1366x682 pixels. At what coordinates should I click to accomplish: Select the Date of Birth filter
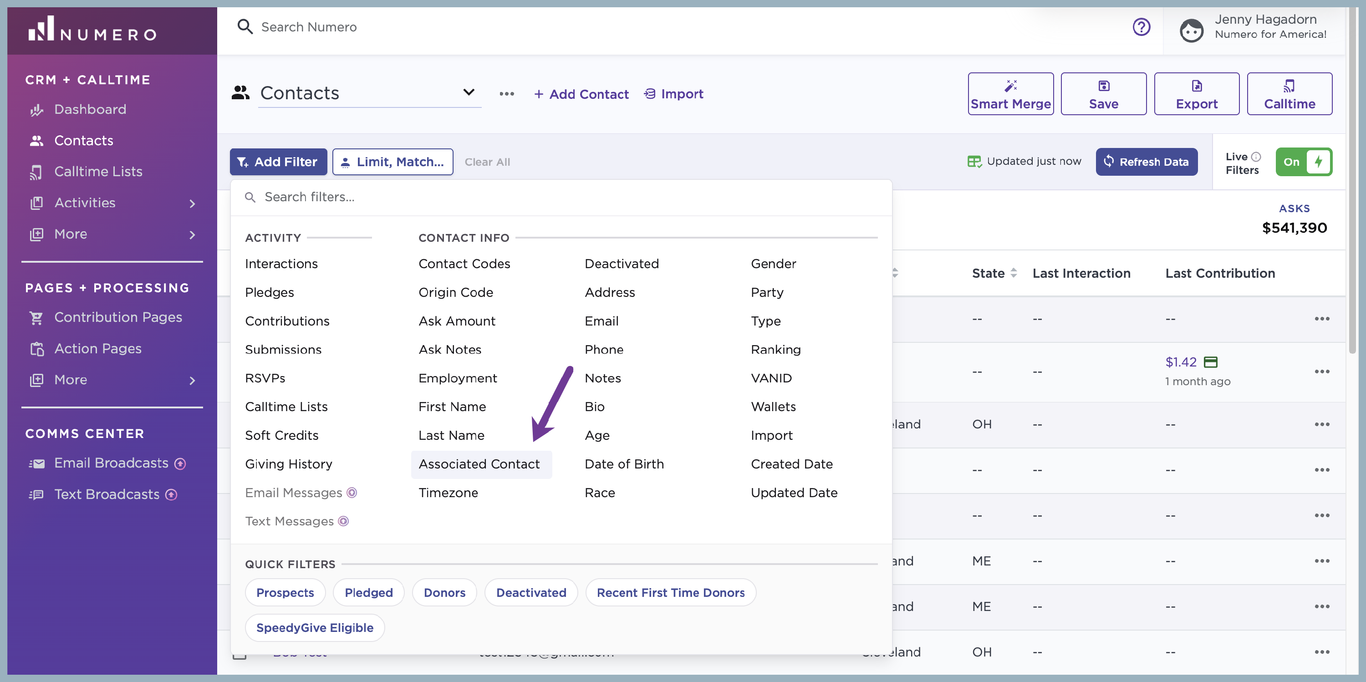click(x=624, y=464)
